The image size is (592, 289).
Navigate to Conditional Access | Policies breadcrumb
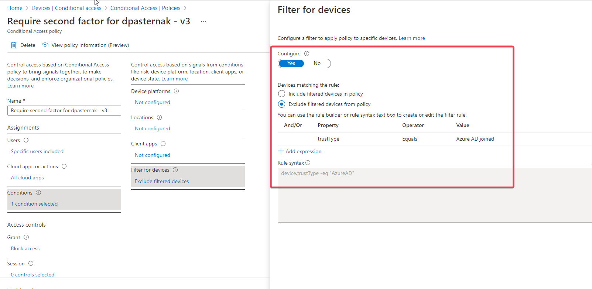pyautogui.click(x=145, y=8)
